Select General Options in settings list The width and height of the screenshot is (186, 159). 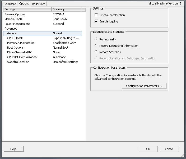pyautogui.click(x=43, y=14)
